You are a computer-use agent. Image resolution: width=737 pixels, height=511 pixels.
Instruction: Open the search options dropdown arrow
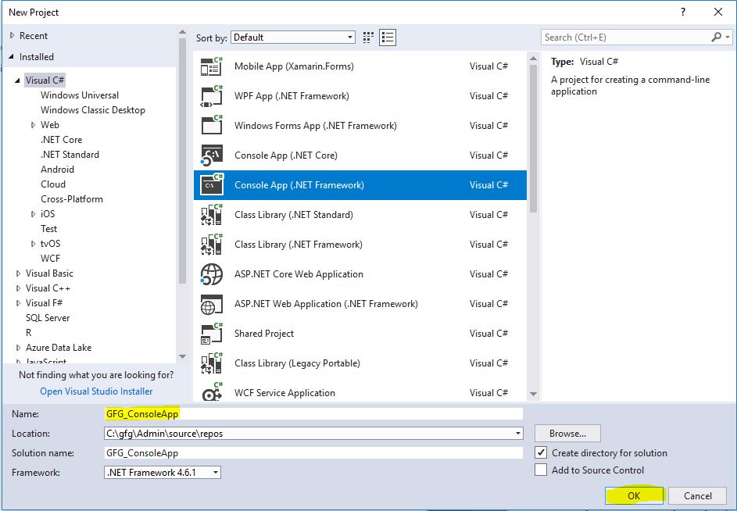tap(728, 38)
